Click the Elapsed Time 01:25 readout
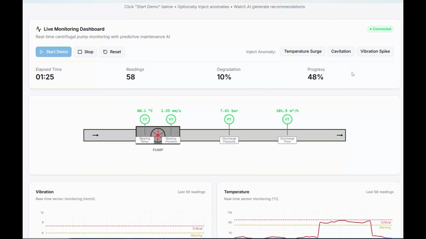This screenshot has width=426, height=239. pos(44,77)
